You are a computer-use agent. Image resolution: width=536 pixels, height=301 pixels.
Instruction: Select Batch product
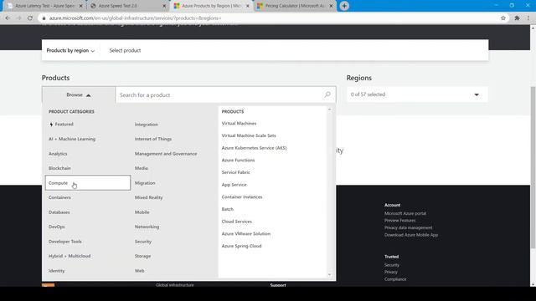227,209
